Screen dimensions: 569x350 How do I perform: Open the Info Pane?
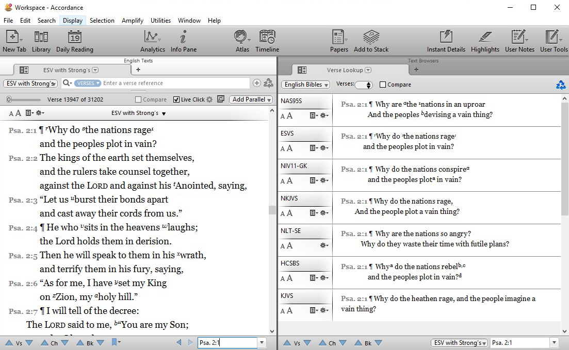point(183,38)
